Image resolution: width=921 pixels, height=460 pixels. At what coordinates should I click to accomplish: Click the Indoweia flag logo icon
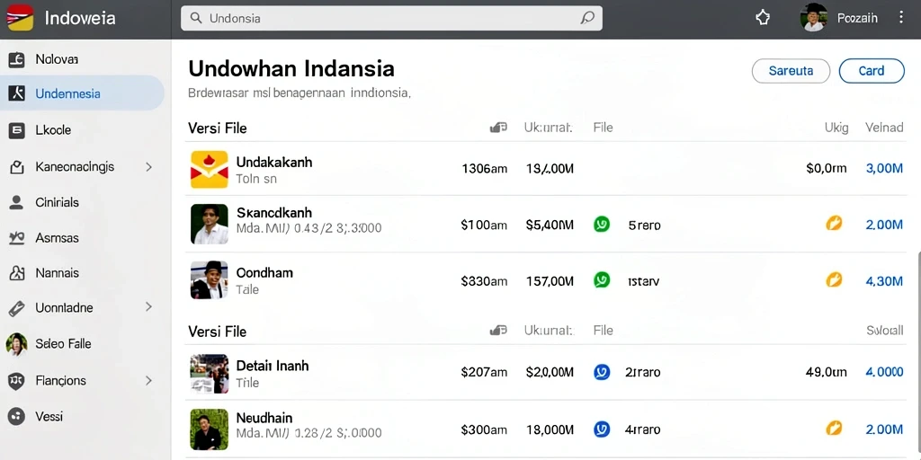pos(20,18)
